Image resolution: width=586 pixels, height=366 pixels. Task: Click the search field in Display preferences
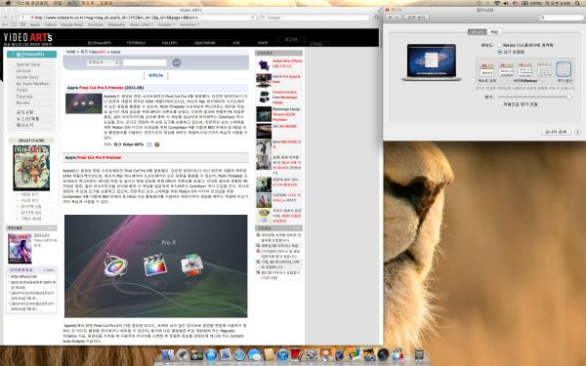pos(562,18)
